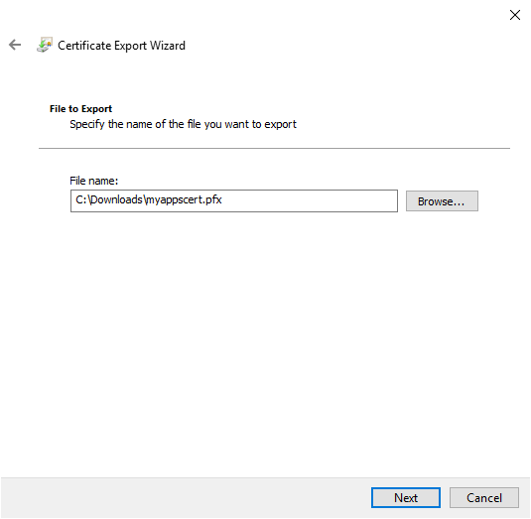Close the wizard with the X icon
Screen dimensions: 531x519
[x=515, y=15]
